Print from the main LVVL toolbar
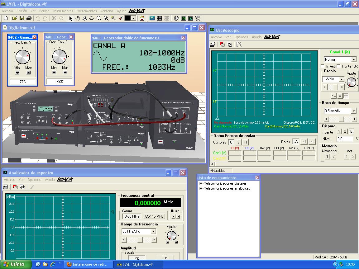The width and height of the screenshot is (359, 269). coord(29,18)
